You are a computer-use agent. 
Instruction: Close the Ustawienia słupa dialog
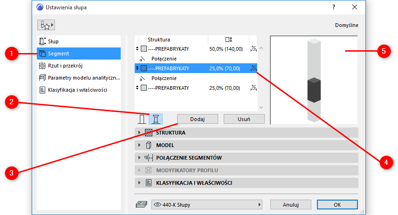click(x=355, y=7)
